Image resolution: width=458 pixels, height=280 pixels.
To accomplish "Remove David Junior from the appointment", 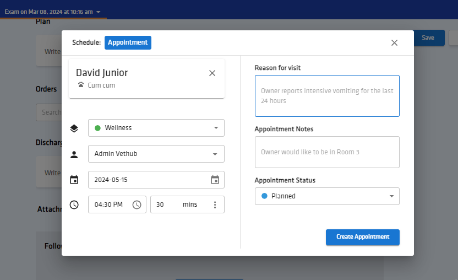I will [212, 73].
